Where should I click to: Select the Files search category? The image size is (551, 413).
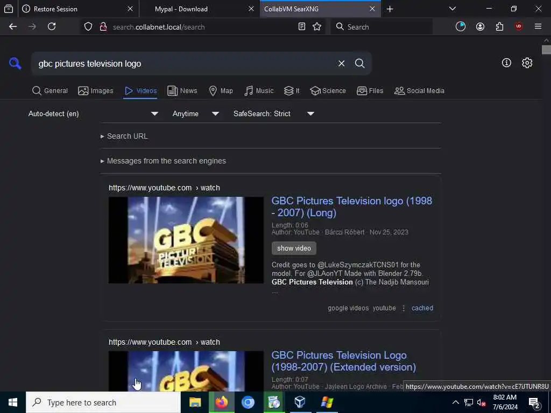(x=370, y=91)
